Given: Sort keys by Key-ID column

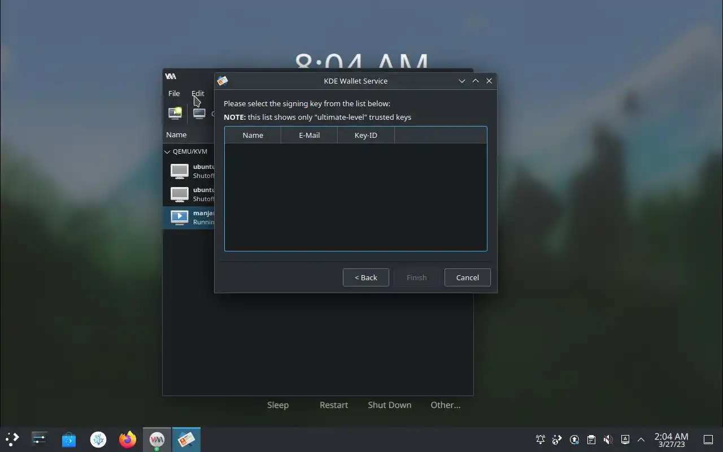Looking at the screenshot, I should click(x=365, y=135).
